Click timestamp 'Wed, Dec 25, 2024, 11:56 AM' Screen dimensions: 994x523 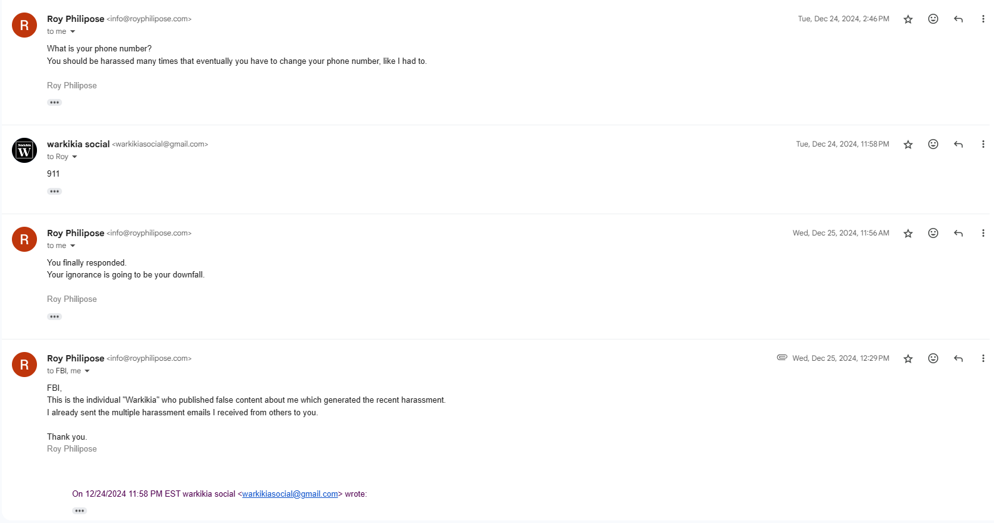pos(841,233)
